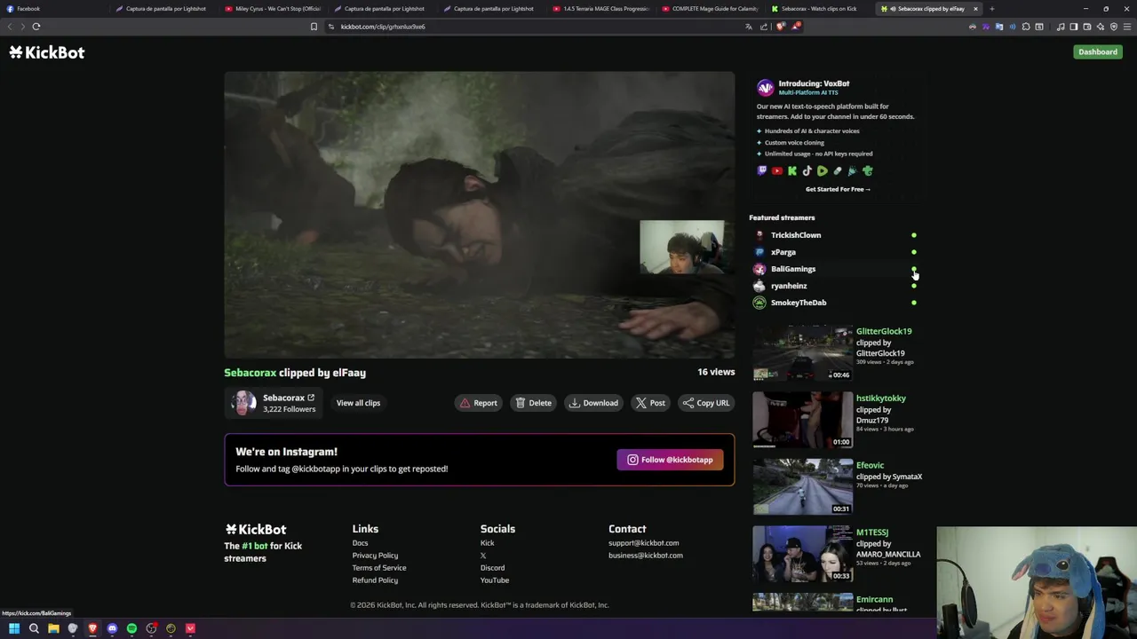Open the browser extensions puzzle icon
This screenshot has height=639, width=1137.
tap(1026, 27)
